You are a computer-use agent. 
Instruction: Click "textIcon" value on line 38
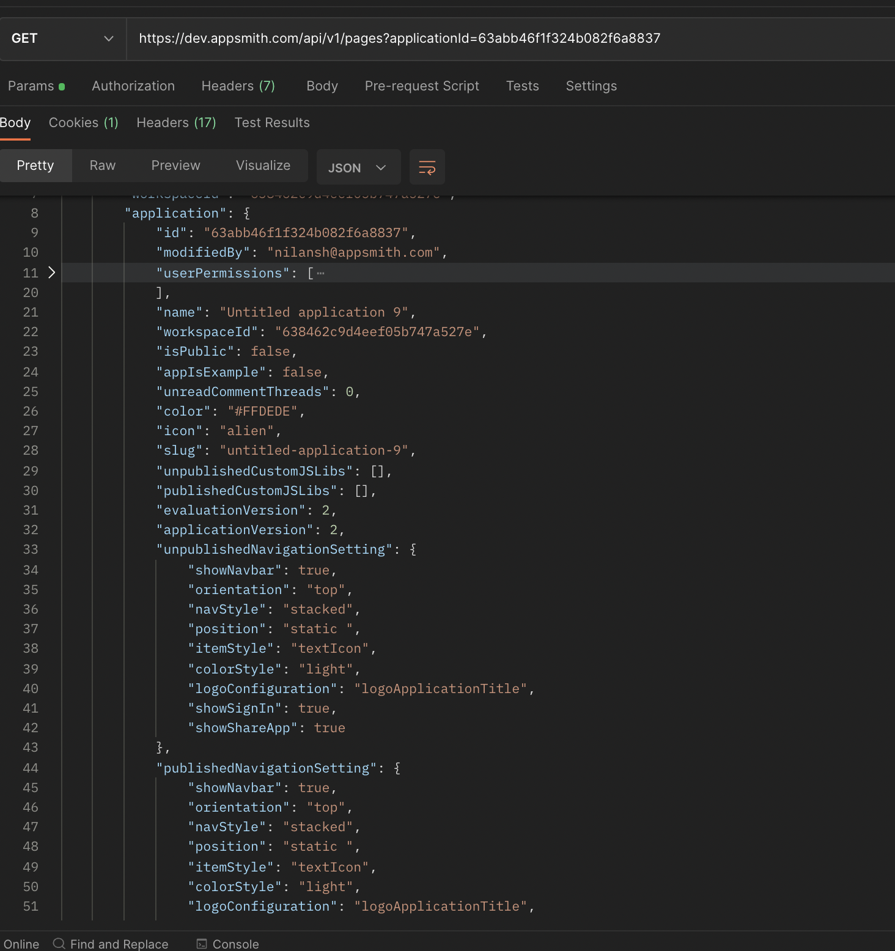(x=330, y=648)
